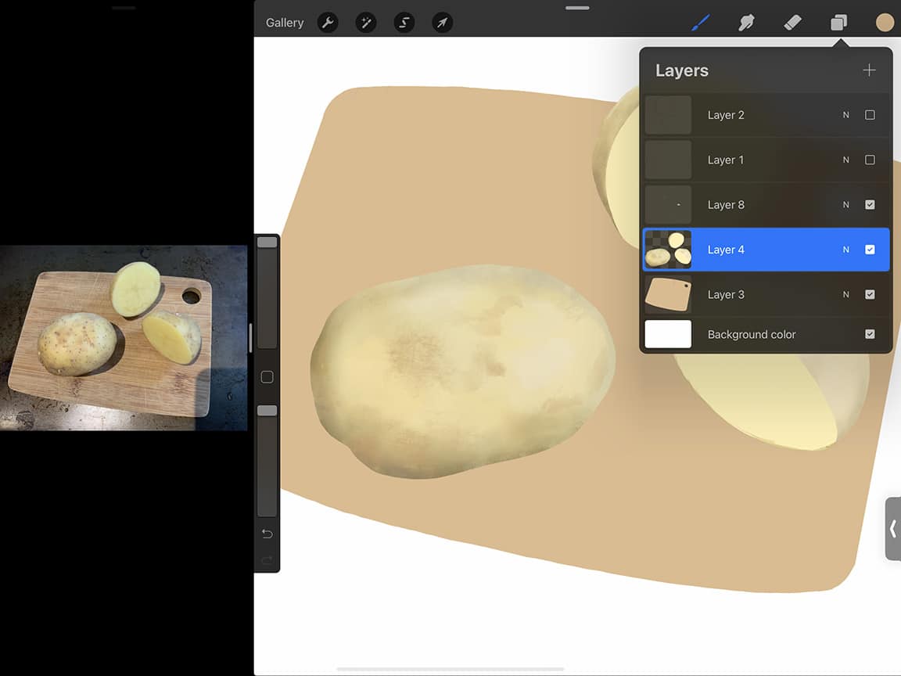The image size is (901, 676).
Task: Tap the undo arrow button
Action: [266, 534]
